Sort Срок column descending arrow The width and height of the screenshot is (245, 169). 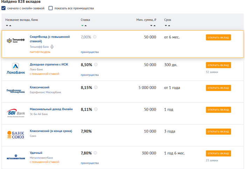[166, 26]
